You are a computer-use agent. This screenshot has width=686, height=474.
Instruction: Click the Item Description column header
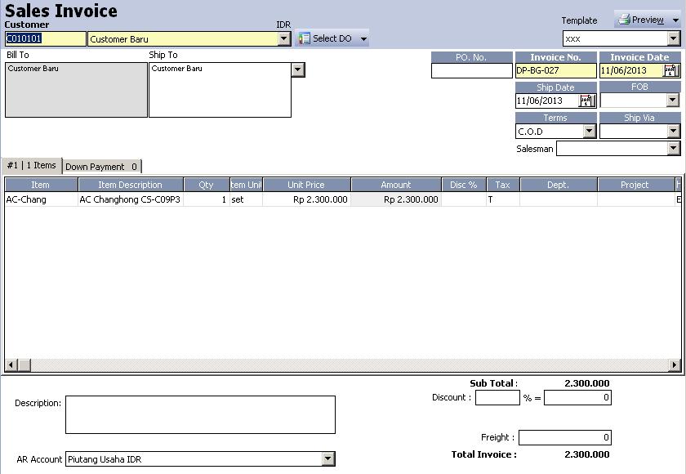click(131, 185)
